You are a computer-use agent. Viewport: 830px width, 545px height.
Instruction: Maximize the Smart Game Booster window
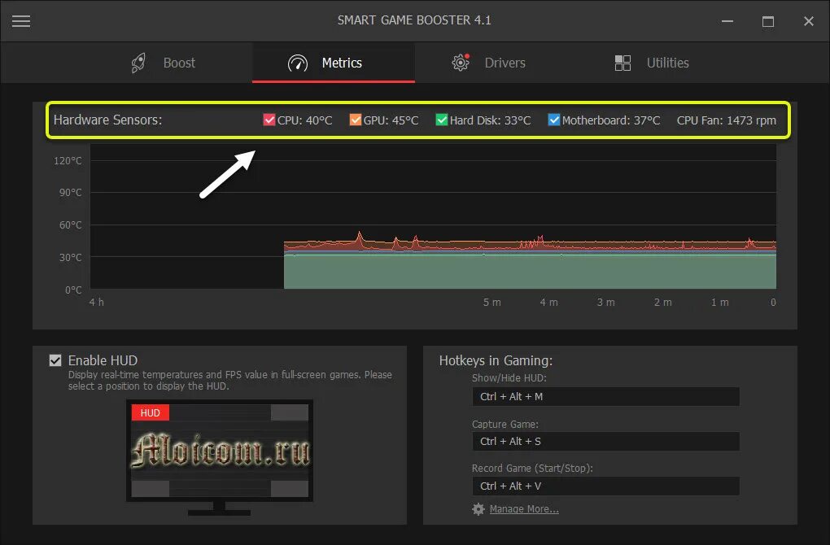click(x=768, y=21)
